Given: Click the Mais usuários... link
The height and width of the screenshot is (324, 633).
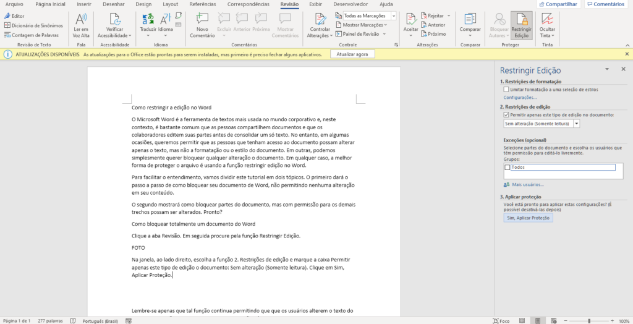Looking at the screenshot, I should coord(524,185).
